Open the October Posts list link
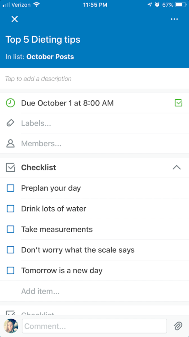The width and height of the screenshot is (189, 337). 50,57
